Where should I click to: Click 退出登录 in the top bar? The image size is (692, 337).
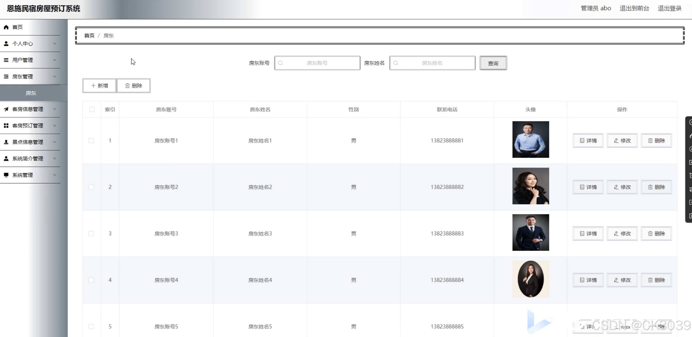[x=669, y=8]
